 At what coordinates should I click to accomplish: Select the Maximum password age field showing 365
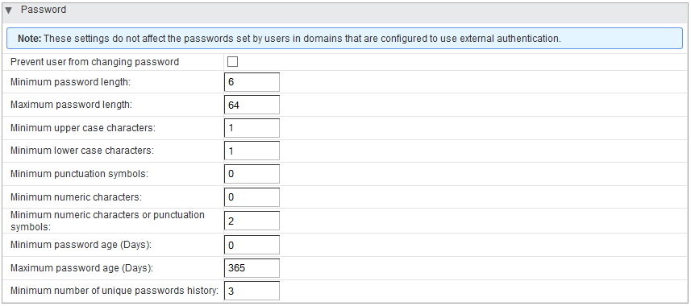252,267
